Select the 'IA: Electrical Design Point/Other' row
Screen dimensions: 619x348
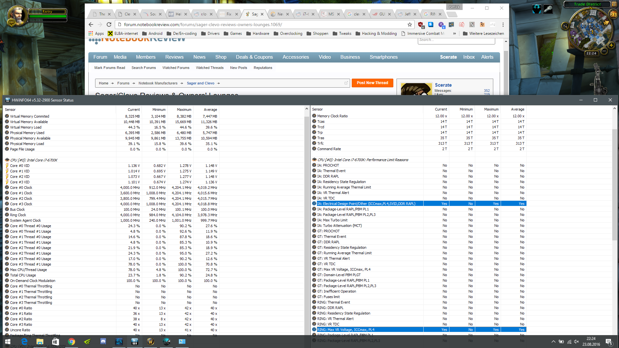click(419, 204)
